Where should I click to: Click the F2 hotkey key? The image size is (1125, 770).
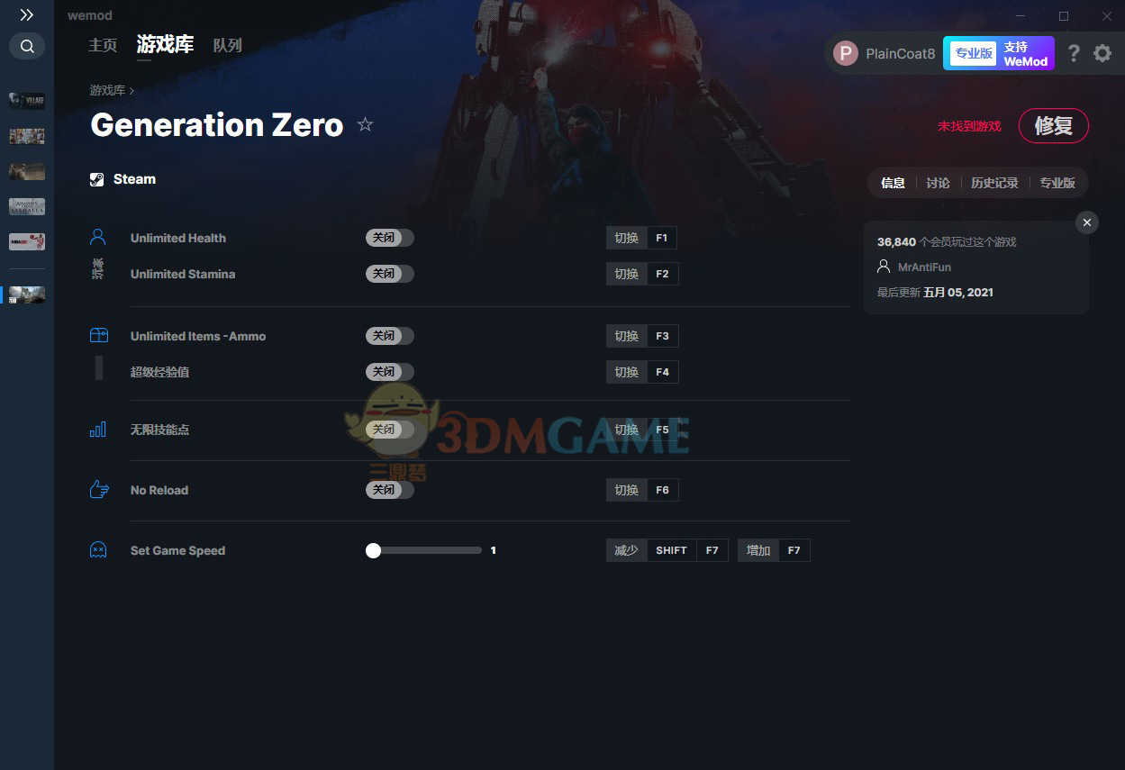click(662, 274)
